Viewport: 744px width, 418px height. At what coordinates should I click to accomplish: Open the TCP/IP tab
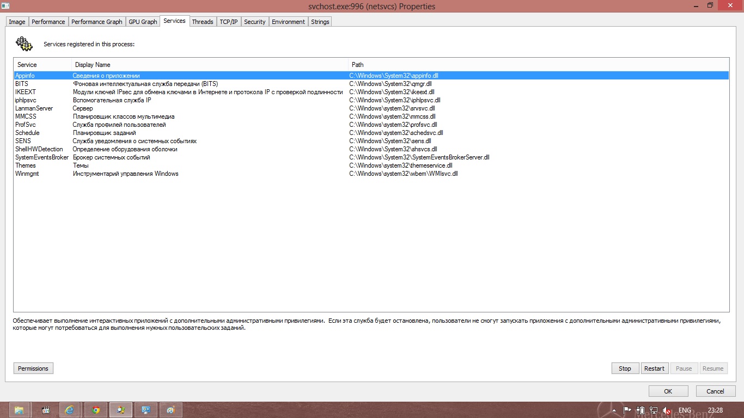229,22
